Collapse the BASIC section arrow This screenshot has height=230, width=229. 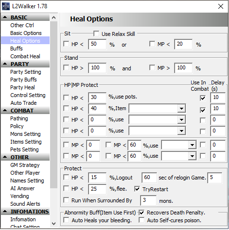[5, 17]
